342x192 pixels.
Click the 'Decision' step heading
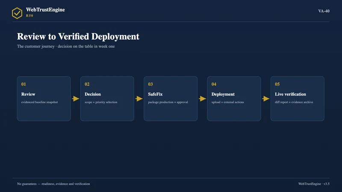point(93,94)
